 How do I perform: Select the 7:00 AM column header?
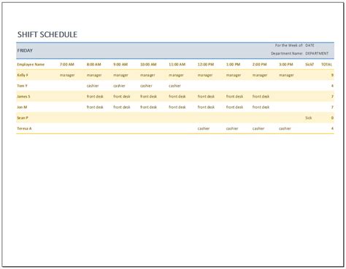(67, 64)
